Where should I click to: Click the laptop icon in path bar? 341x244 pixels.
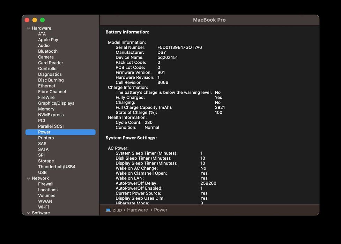(108, 210)
